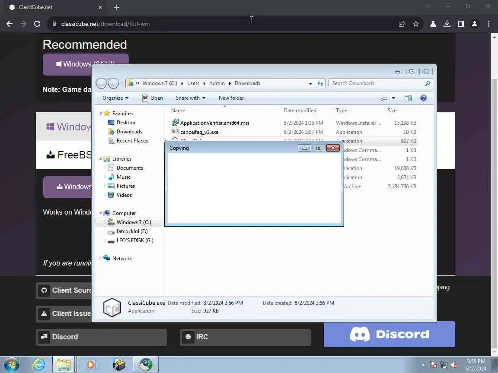Open the Organize menu

(x=115, y=98)
